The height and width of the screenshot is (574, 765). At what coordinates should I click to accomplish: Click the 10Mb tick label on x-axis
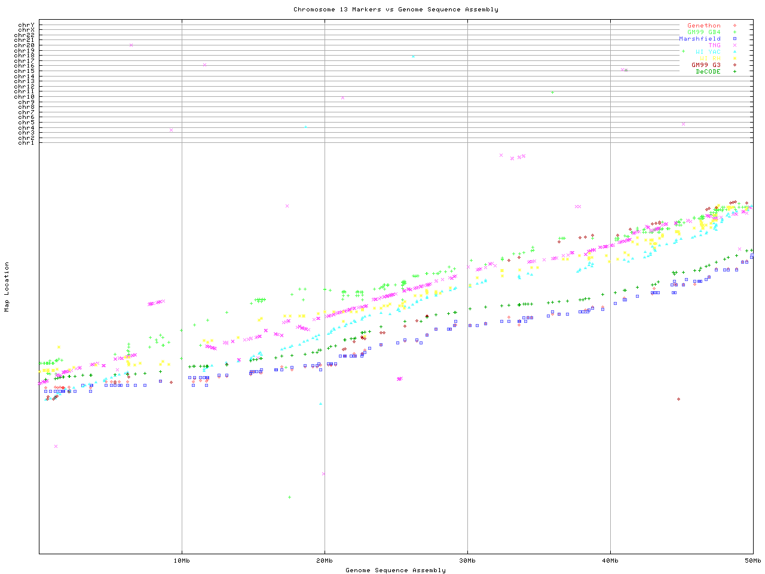(x=182, y=561)
